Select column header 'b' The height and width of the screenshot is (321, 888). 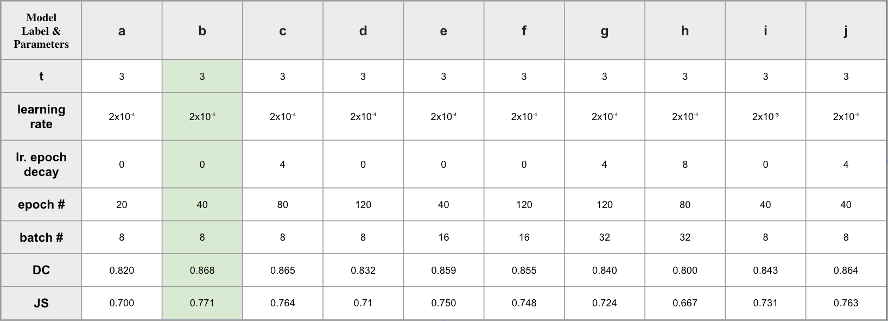pyautogui.click(x=202, y=31)
